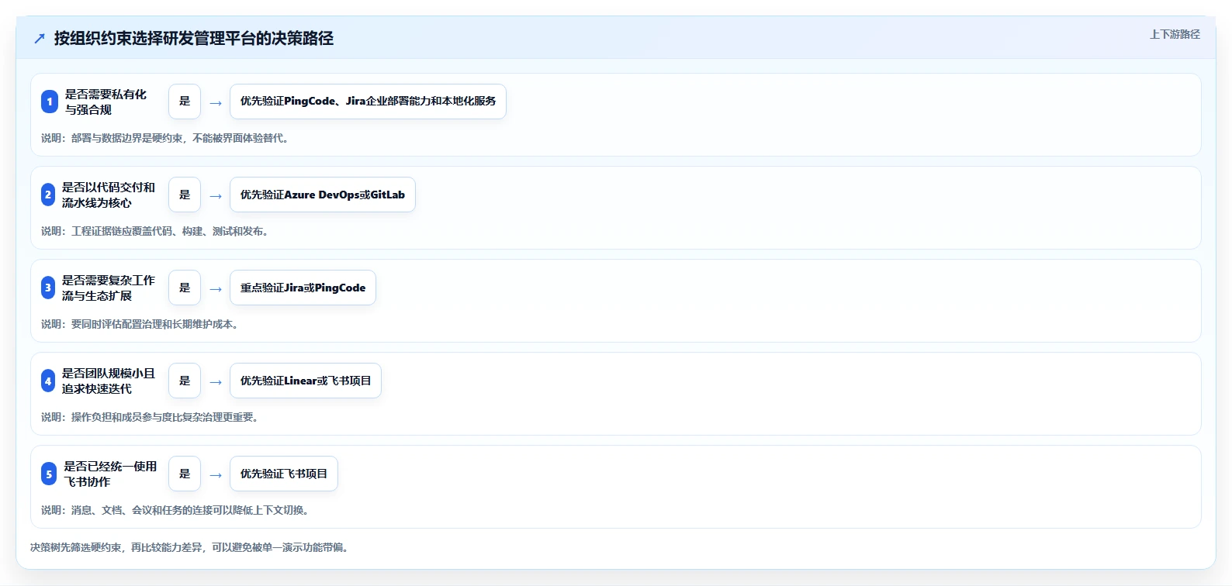
Task: Click the question 是否需要复杂工作流与生态扩展
Action: 109,288
